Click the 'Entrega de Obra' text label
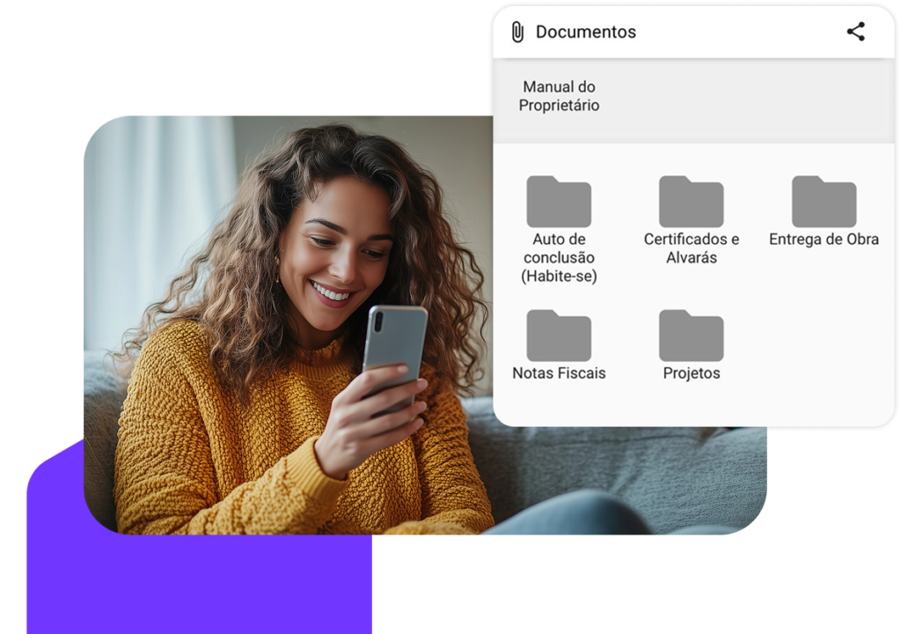The height and width of the screenshot is (634, 901). 824,240
